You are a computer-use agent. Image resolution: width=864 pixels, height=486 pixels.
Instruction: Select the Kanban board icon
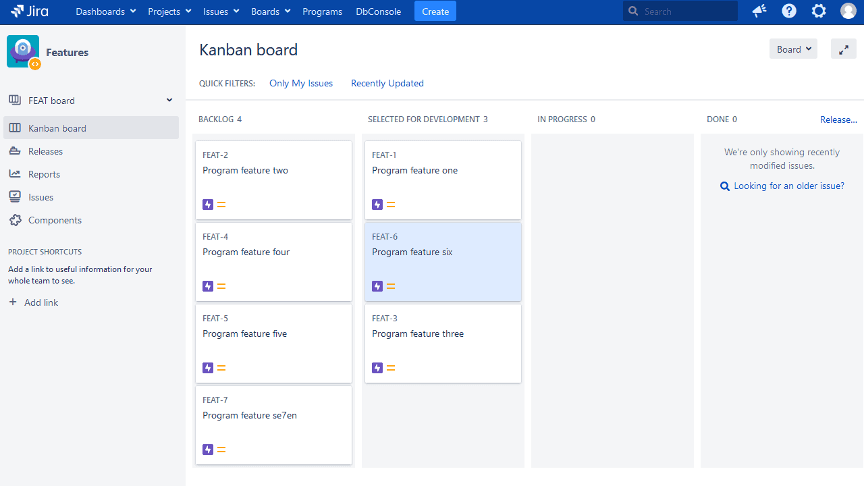[x=14, y=128]
